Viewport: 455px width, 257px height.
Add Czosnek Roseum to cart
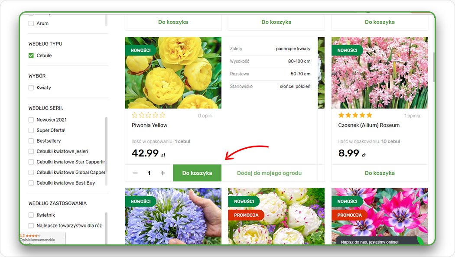(x=380, y=173)
